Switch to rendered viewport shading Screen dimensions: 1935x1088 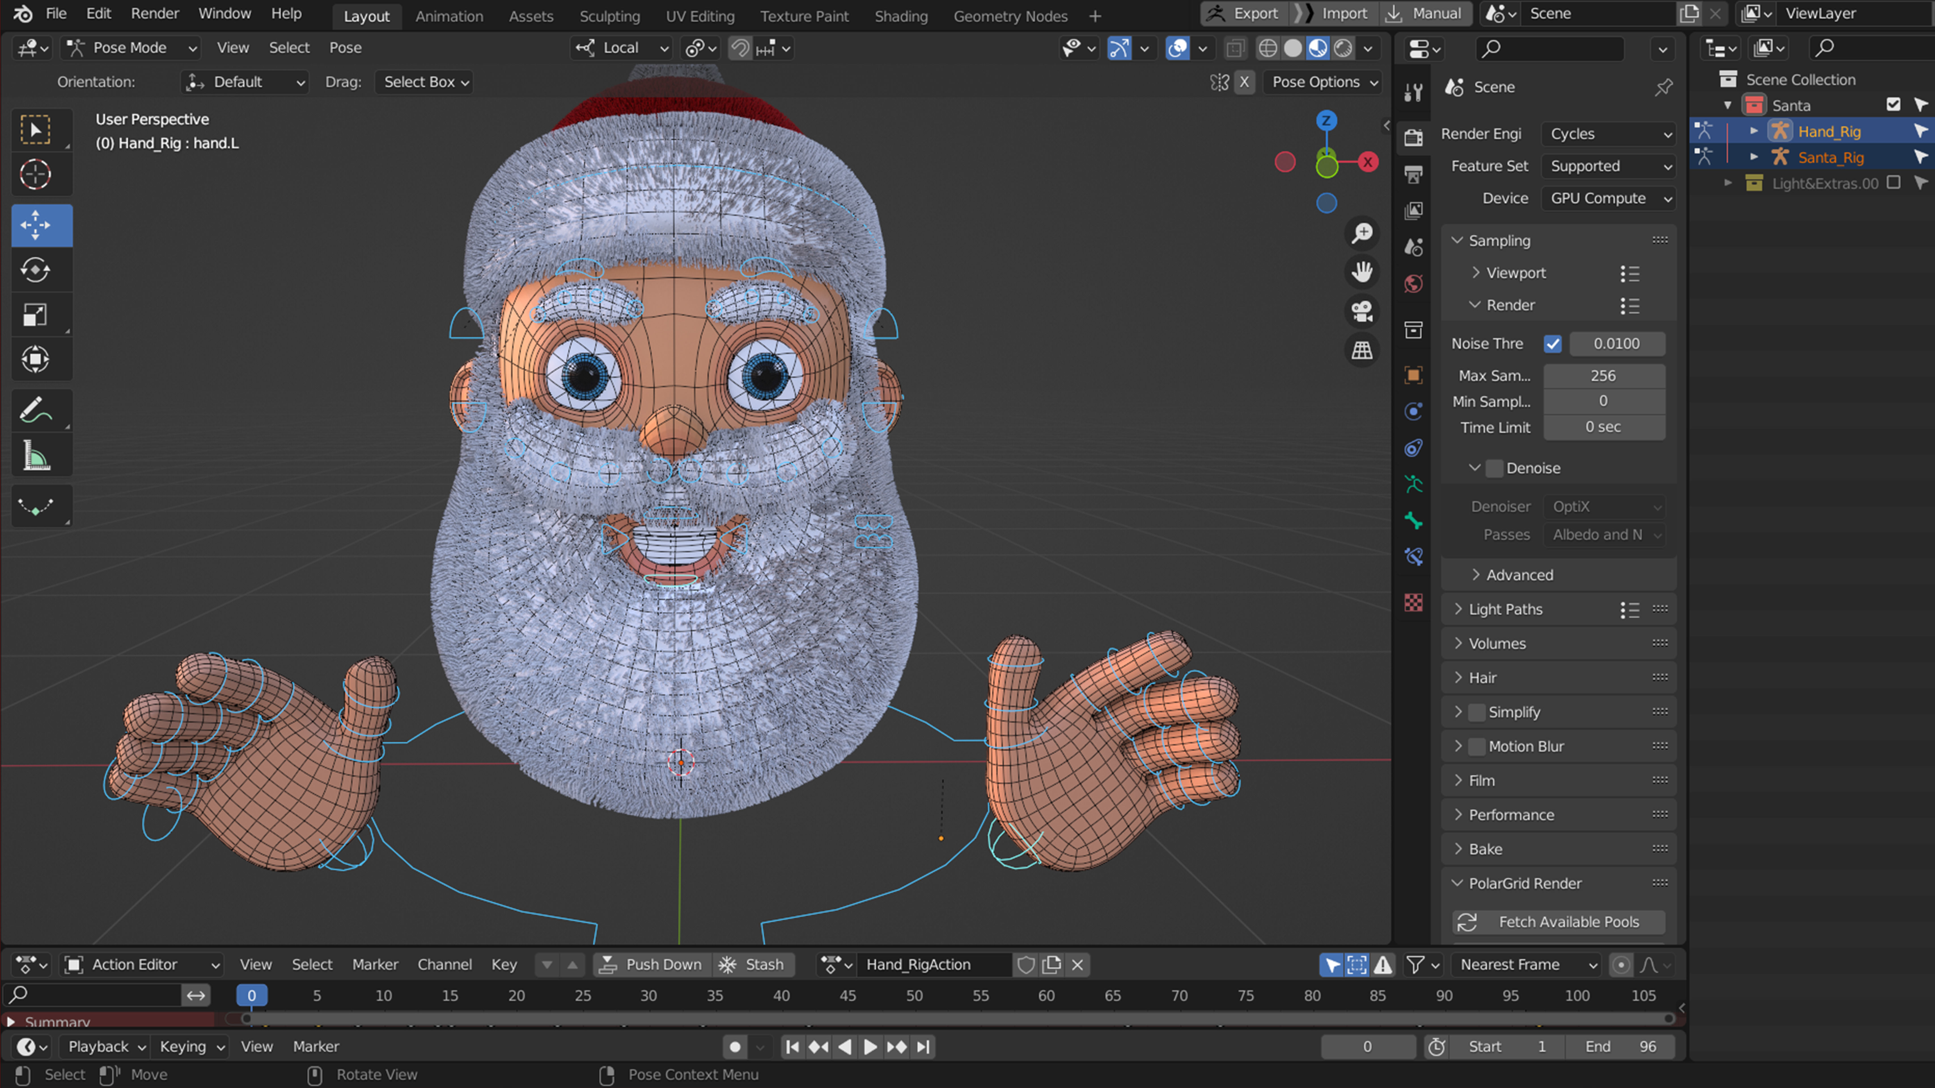pyautogui.click(x=1343, y=49)
